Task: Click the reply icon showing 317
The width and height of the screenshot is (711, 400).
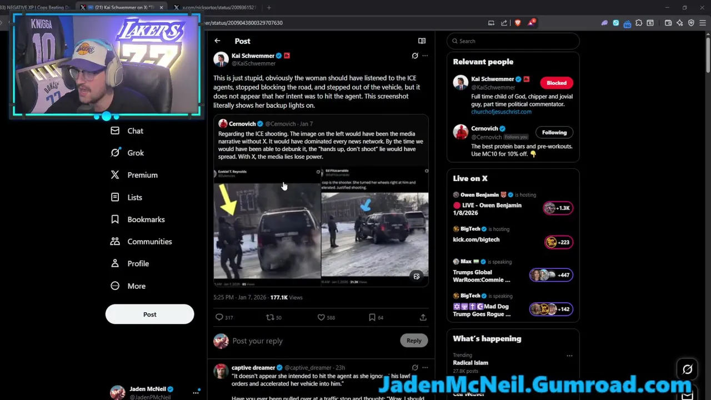Action: coord(224,317)
